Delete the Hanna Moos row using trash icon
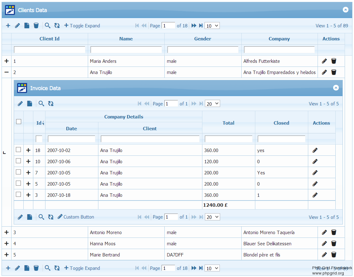This screenshot has width=354, height=277. pyautogui.click(x=334, y=243)
